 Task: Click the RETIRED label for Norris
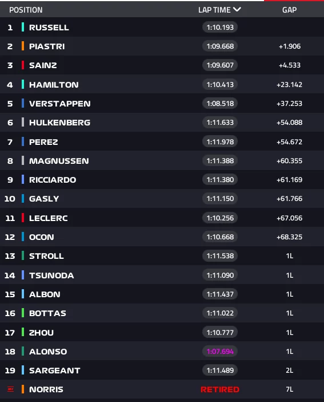(x=220, y=389)
